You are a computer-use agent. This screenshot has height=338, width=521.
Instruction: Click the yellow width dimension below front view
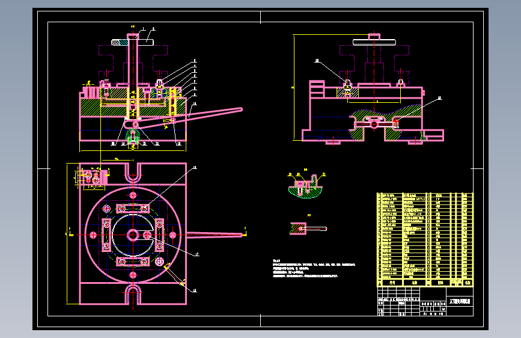133,151
